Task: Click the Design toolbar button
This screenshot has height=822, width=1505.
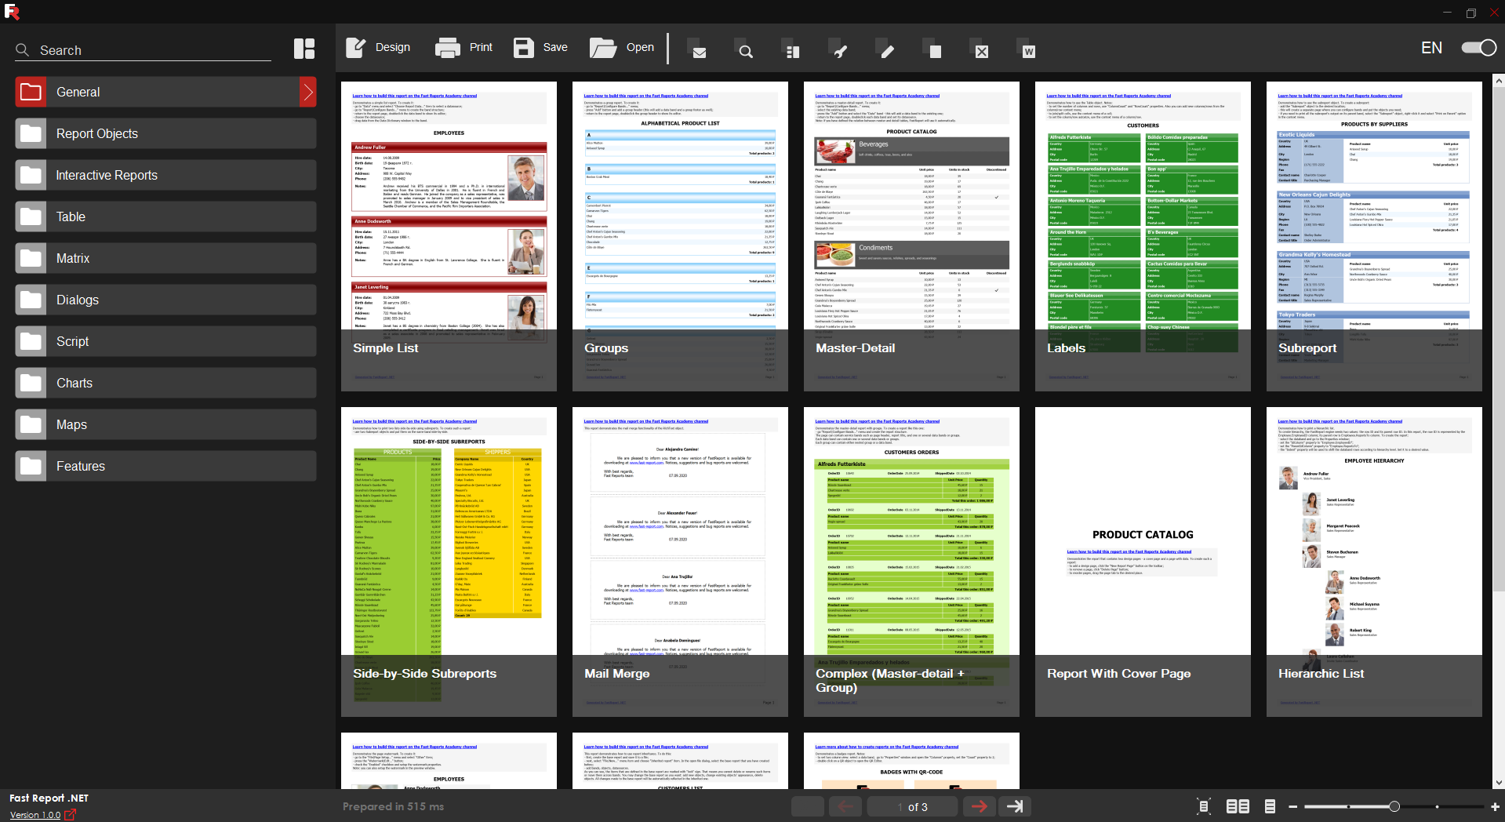Action: [x=378, y=48]
